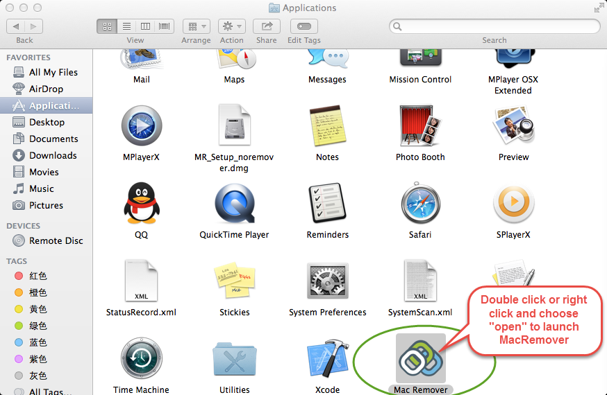Open the Utilities folder
The width and height of the screenshot is (607, 395).
coord(235,359)
